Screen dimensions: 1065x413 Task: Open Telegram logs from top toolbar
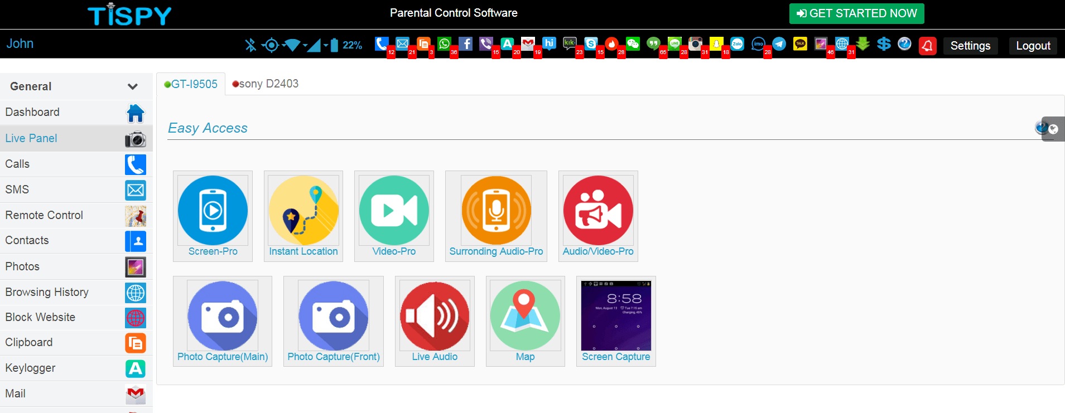click(779, 43)
